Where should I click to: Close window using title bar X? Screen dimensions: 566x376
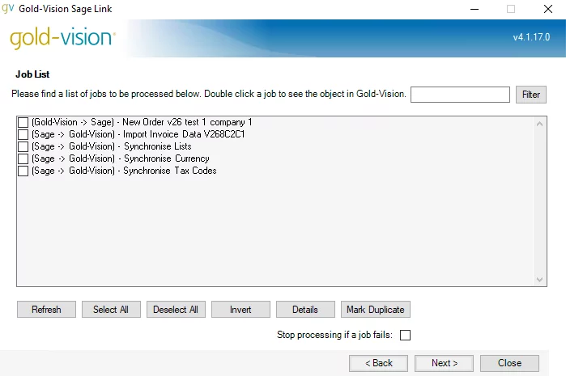(x=548, y=9)
